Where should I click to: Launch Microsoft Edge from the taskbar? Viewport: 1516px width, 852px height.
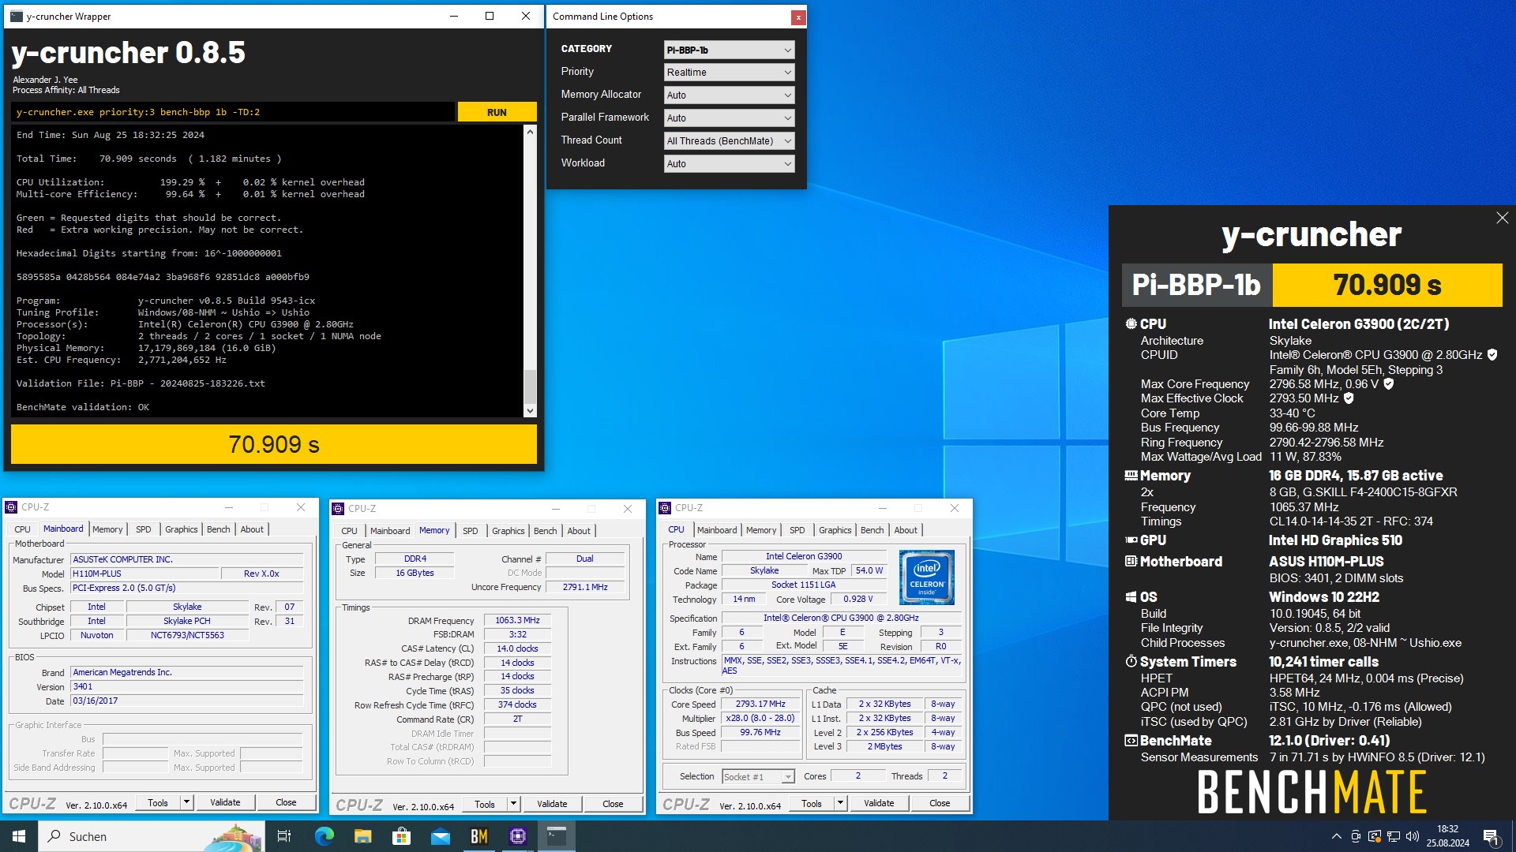[x=325, y=836]
